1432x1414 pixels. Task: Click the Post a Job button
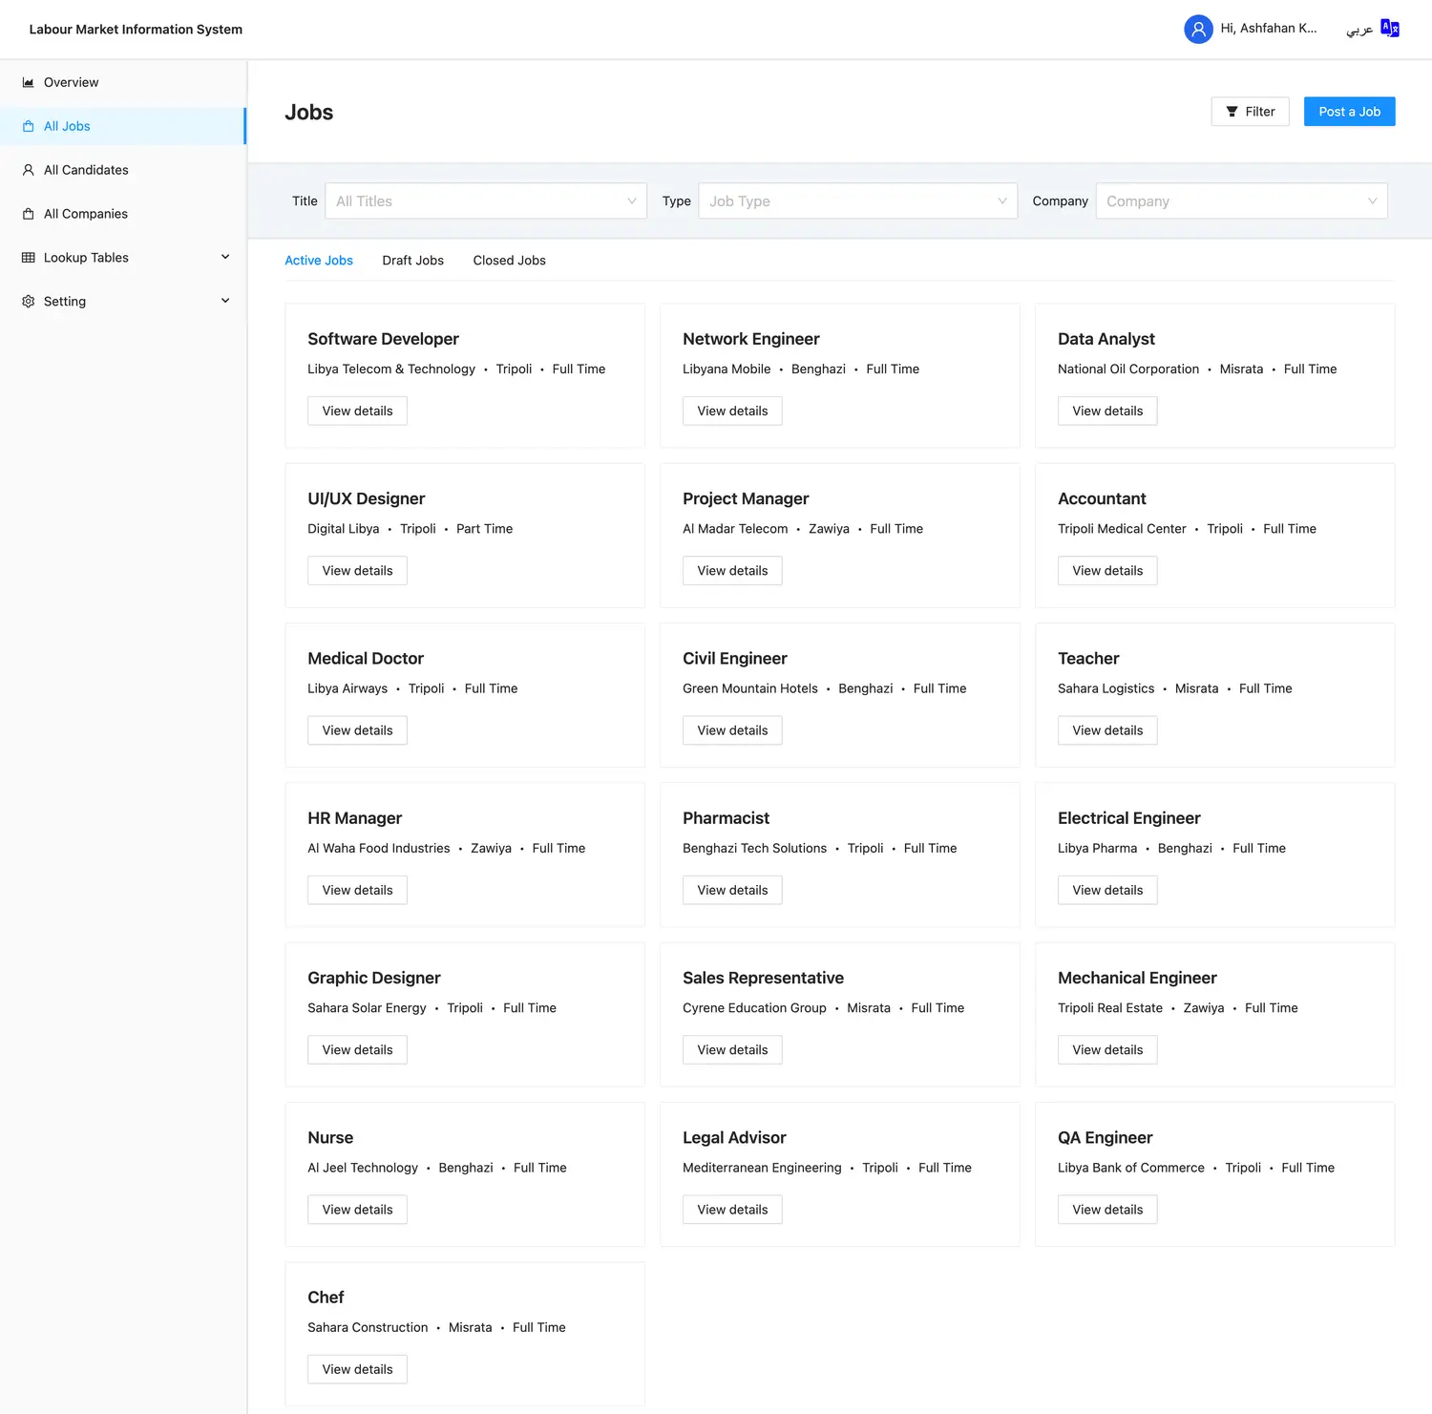point(1349,111)
